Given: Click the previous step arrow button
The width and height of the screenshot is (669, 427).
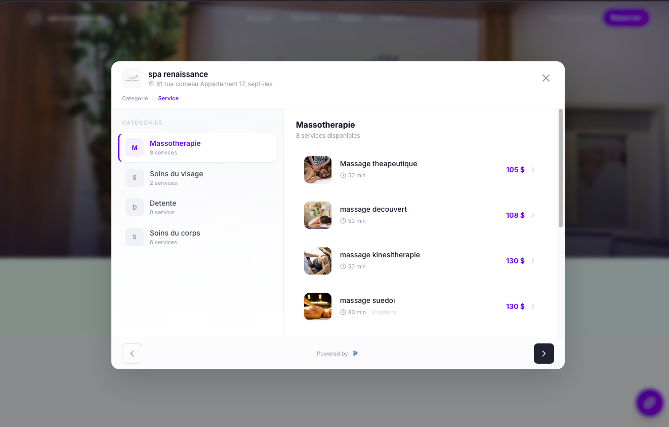Looking at the screenshot, I should pos(132,354).
